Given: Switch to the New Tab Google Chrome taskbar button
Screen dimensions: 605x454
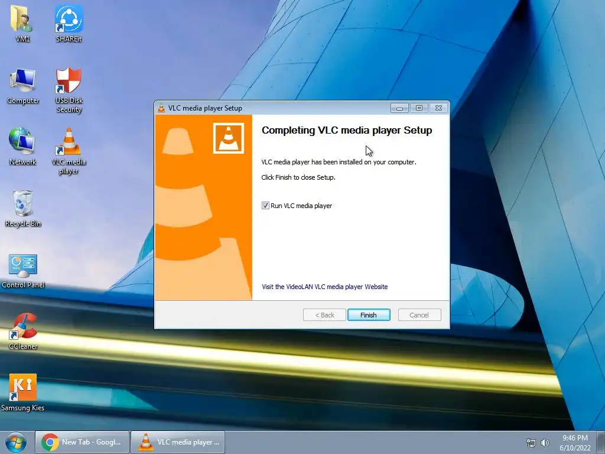Looking at the screenshot, I should [x=82, y=442].
